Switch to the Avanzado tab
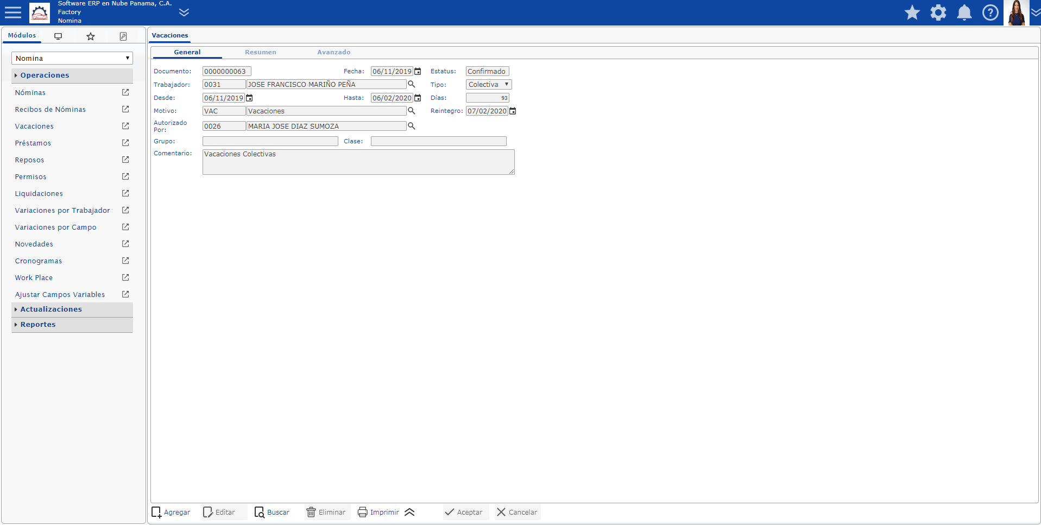The image size is (1041, 525). 334,53
